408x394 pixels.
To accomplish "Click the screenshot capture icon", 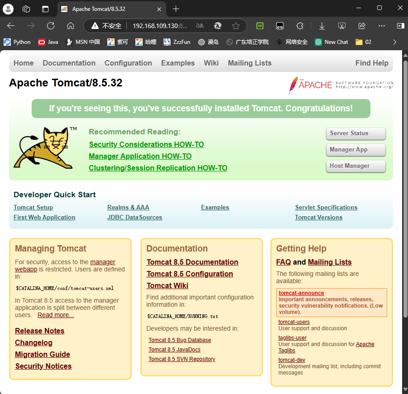I will point(341,26).
